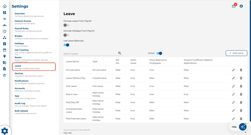Screen dimensions: 251x135
Task: Open the calendar icon in sidebar
Action: point(4,50)
